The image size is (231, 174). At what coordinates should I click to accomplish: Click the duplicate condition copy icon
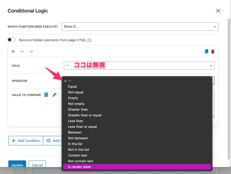click(x=206, y=51)
